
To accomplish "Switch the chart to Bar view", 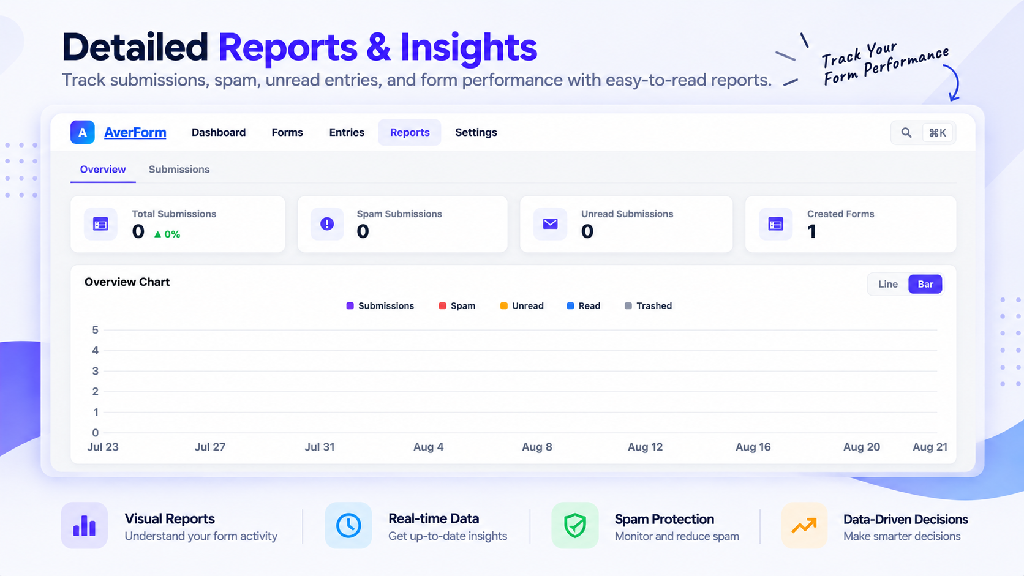I will click(x=925, y=284).
